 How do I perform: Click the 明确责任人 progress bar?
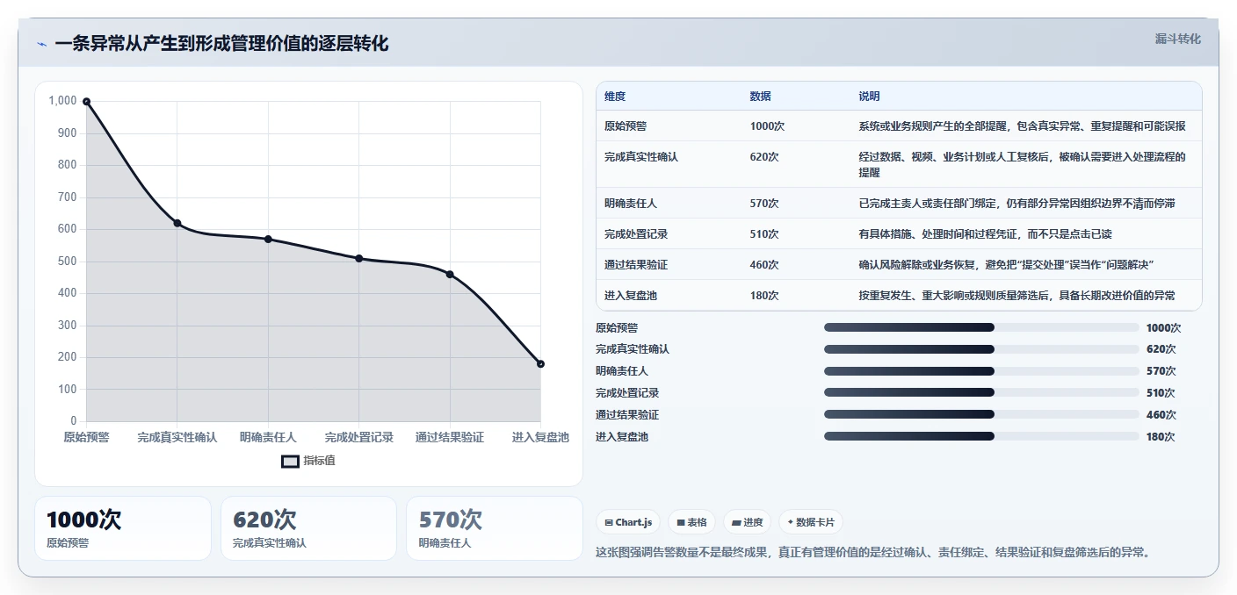click(x=981, y=371)
